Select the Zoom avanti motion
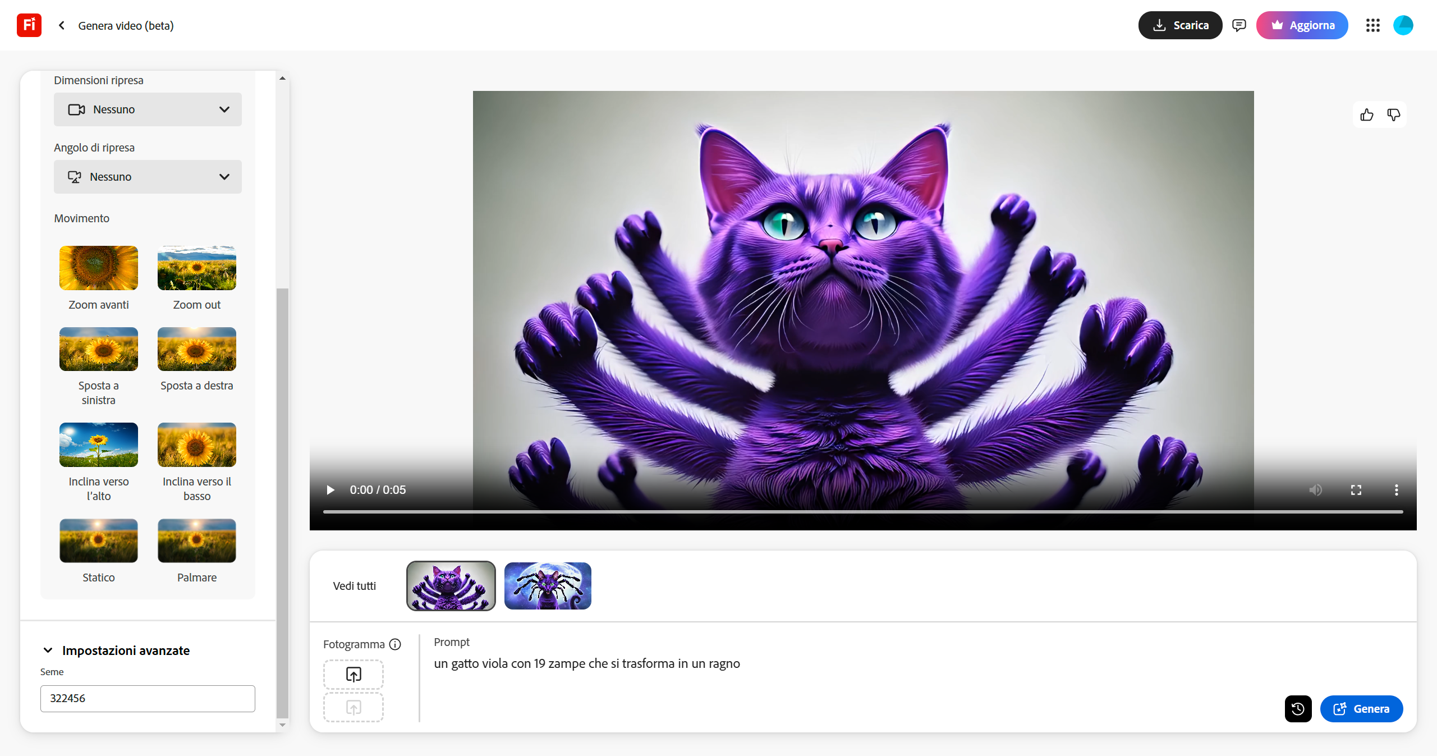 click(x=99, y=268)
